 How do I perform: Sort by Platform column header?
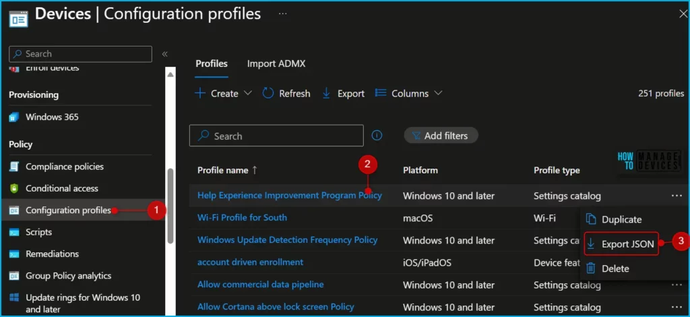(x=420, y=171)
